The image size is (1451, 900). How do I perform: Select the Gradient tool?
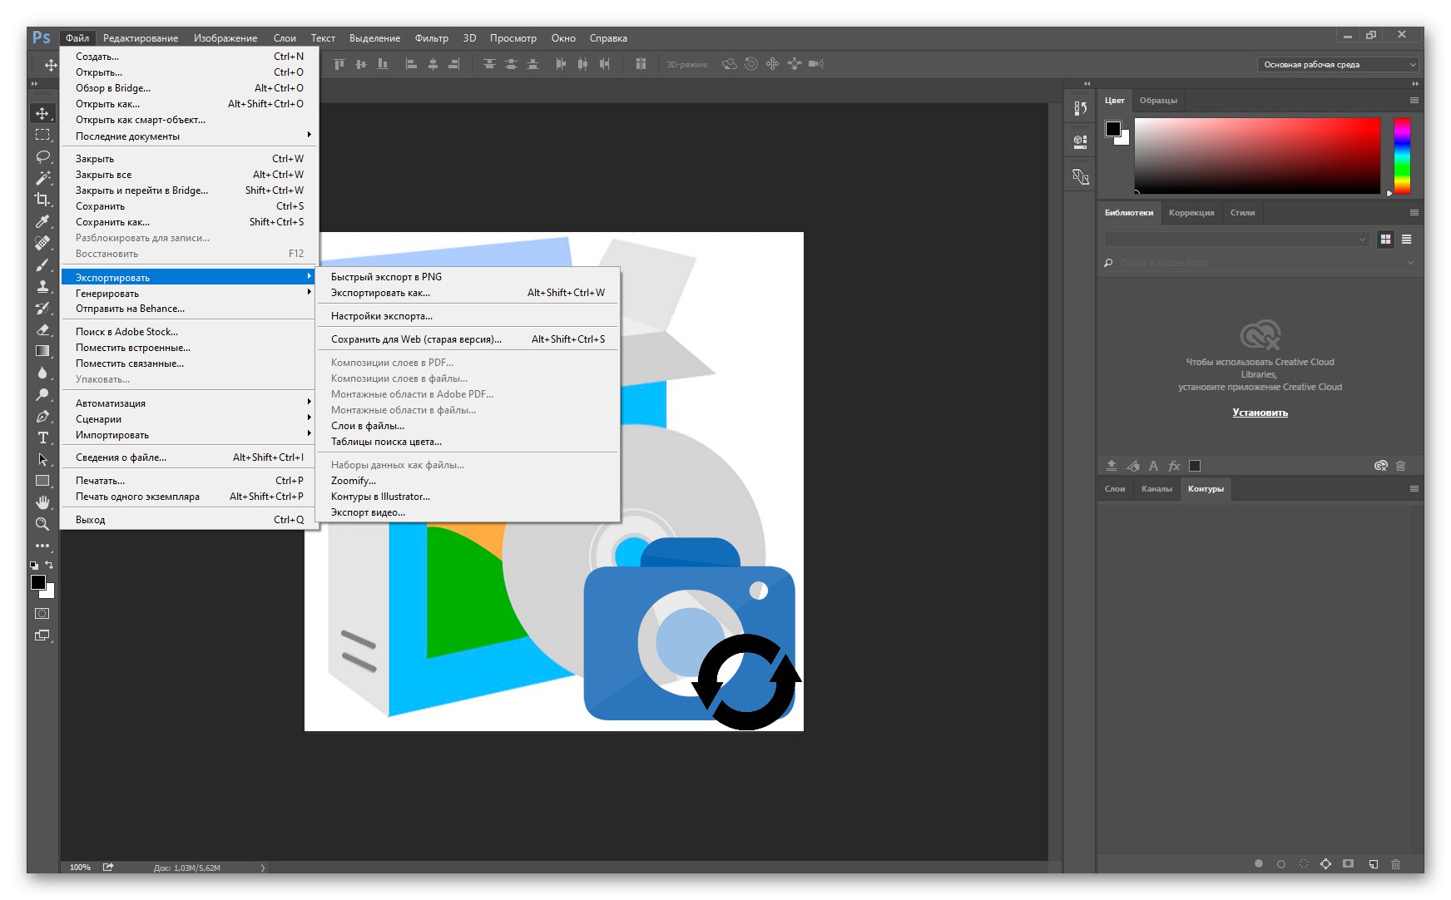pyautogui.click(x=42, y=351)
